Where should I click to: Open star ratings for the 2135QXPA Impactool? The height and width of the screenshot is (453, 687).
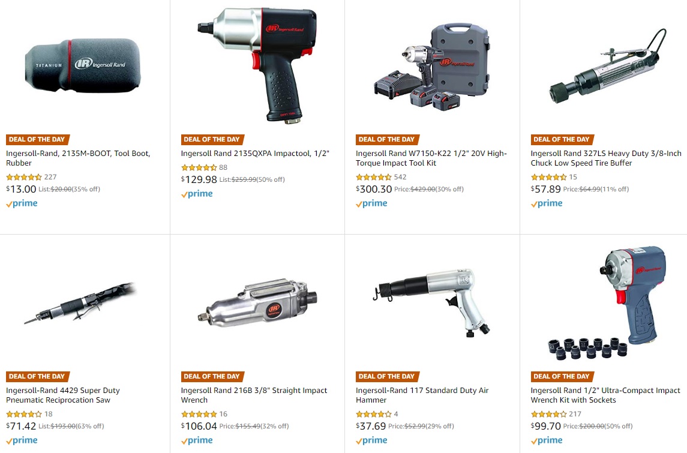199,167
